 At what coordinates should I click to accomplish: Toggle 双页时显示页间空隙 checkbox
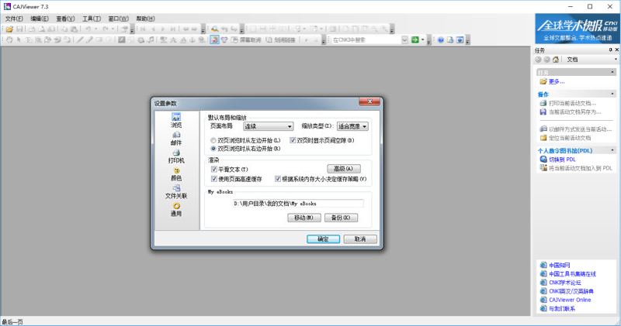[x=293, y=140]
